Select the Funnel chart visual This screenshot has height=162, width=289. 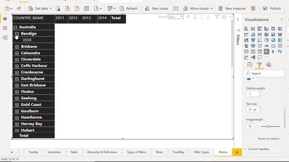(253, 40)
